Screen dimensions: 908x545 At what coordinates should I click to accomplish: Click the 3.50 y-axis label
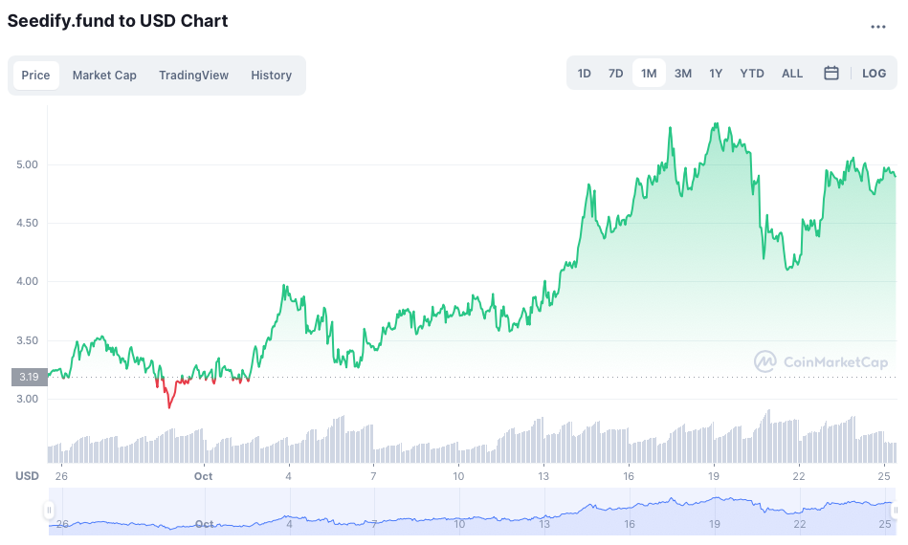[x=27, y=340]
